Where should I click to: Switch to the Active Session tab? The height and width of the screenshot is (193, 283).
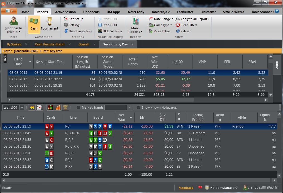pos(65,12)
